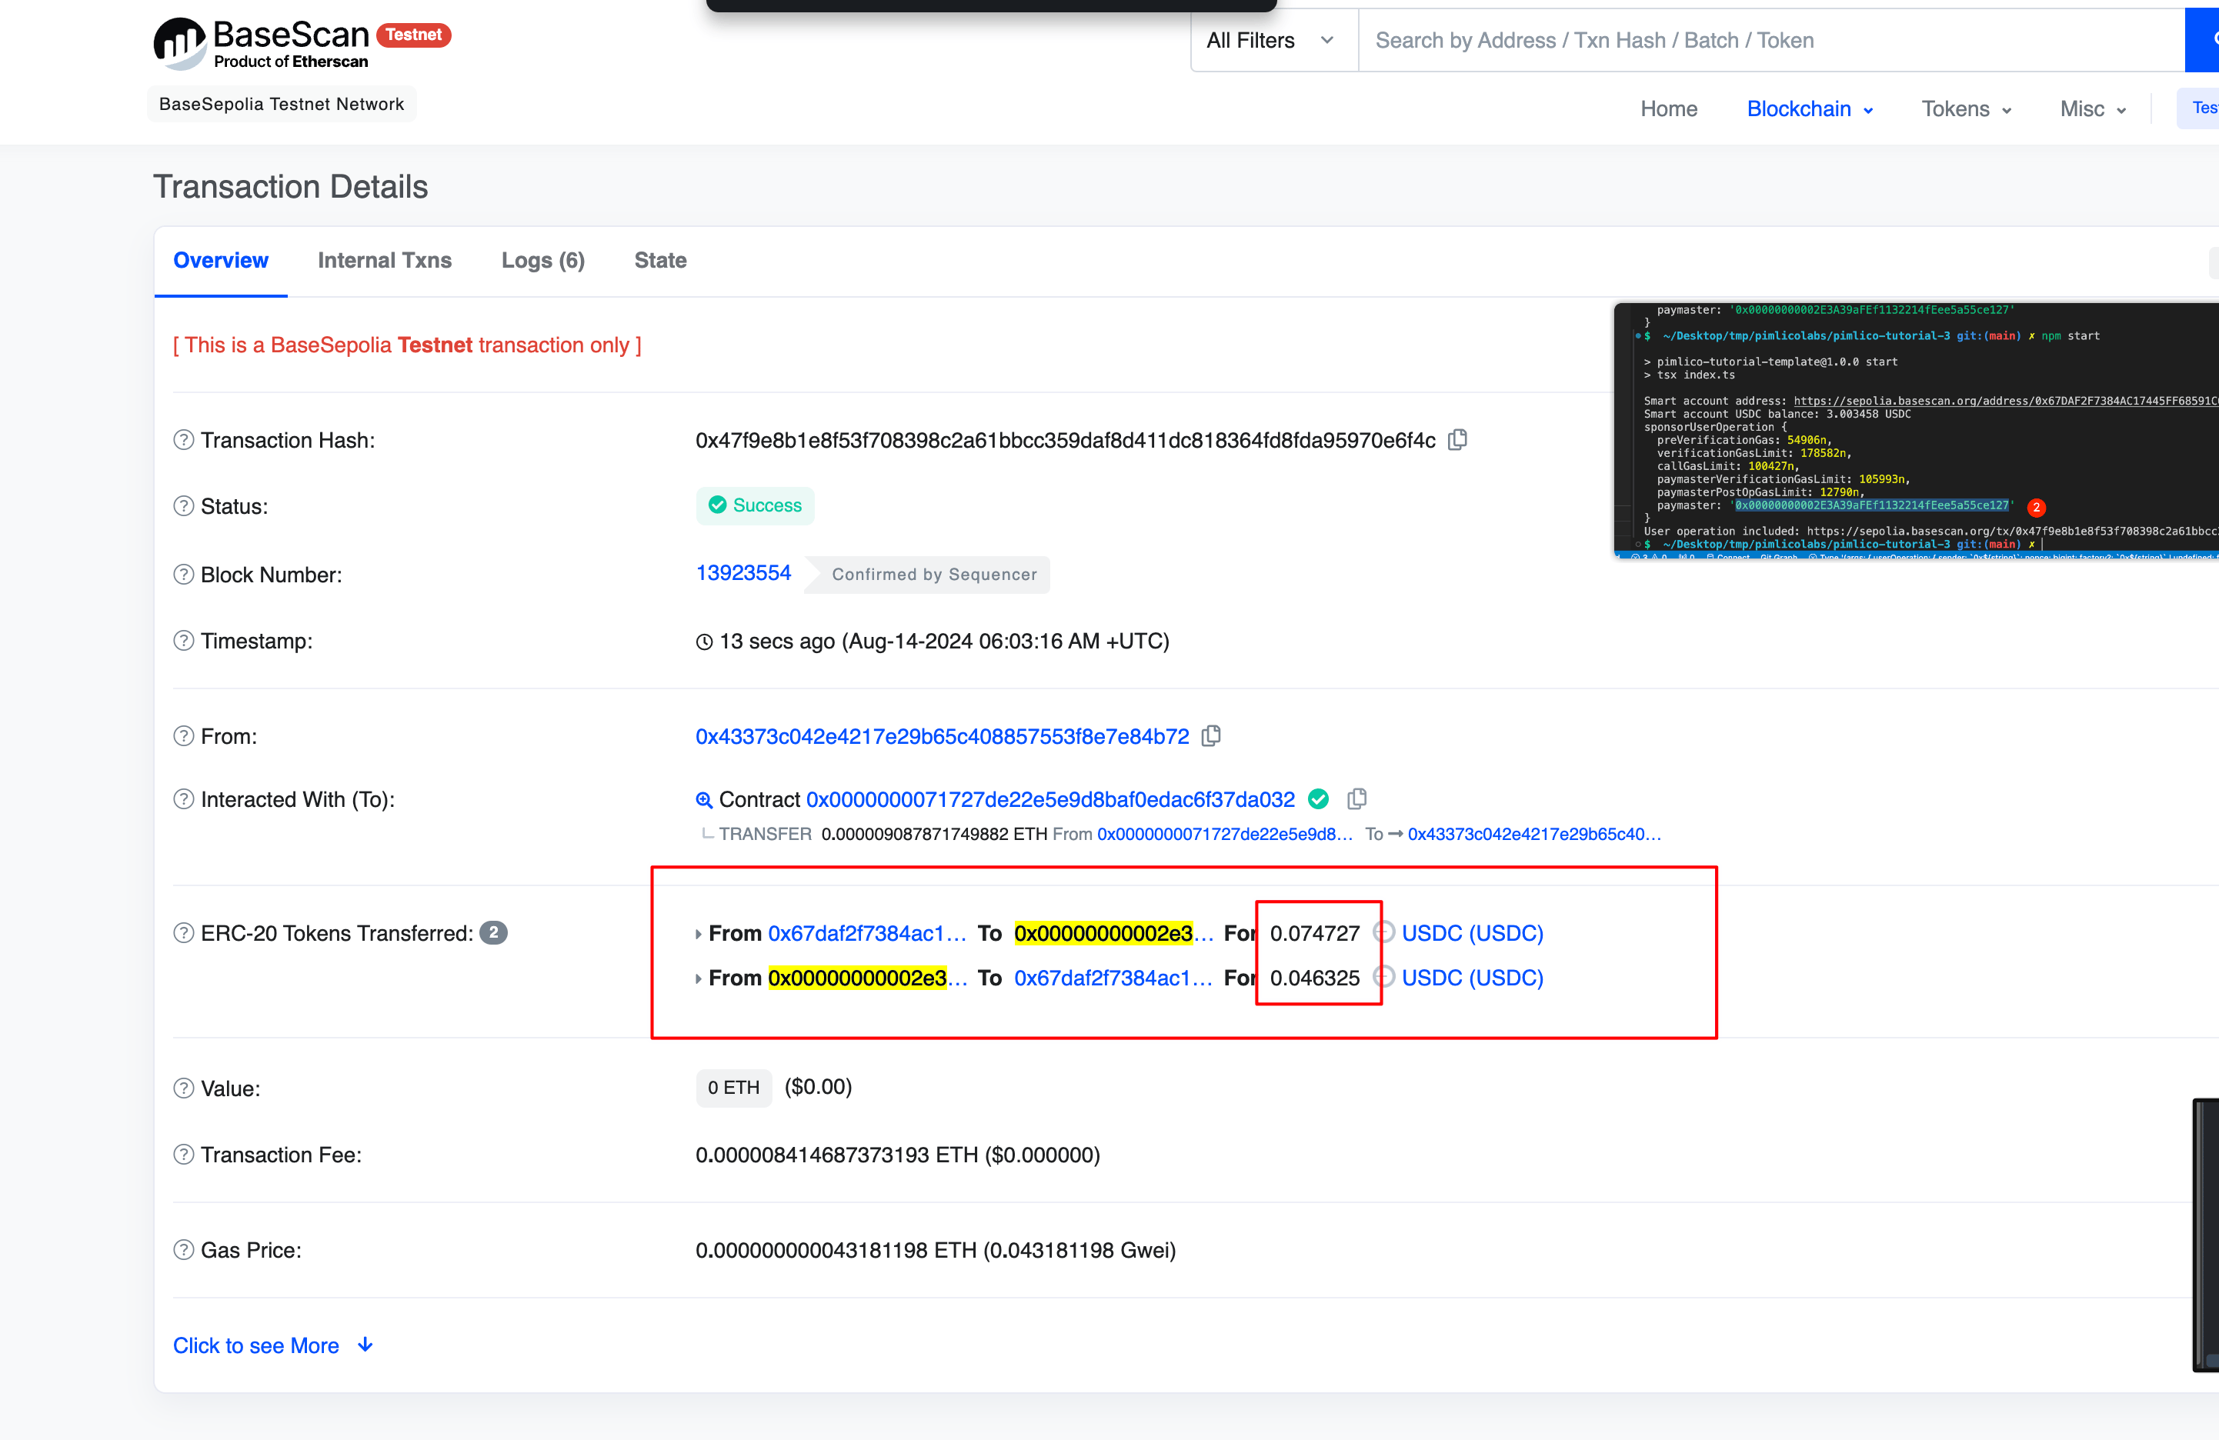Select the timestamp value 13 secs ago
This screenshot has width=2219, height=1440.
[943, 642]
